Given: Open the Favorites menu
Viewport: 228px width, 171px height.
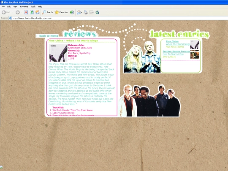Looking at the screenshot, I should coord(24,6).
